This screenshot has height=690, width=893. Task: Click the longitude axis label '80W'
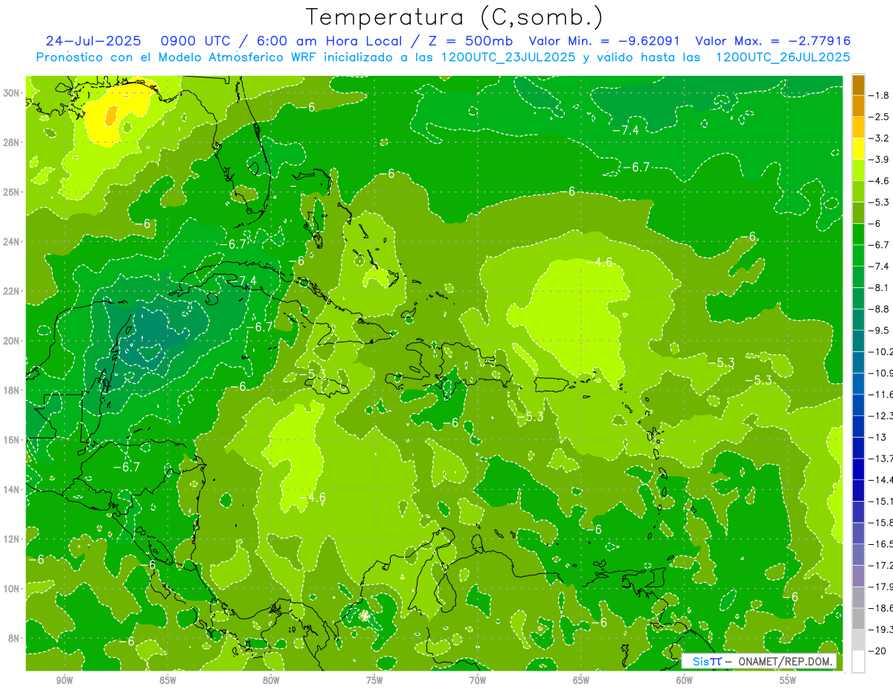tap(271, 681)
